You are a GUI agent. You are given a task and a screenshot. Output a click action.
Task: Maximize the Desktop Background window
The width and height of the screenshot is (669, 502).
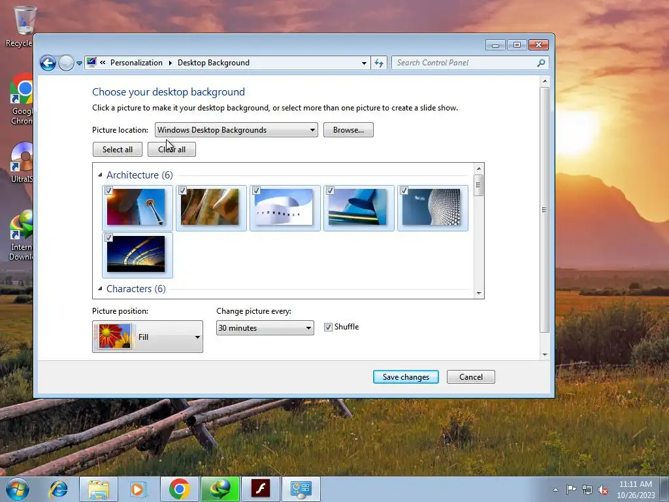[517, 45]
